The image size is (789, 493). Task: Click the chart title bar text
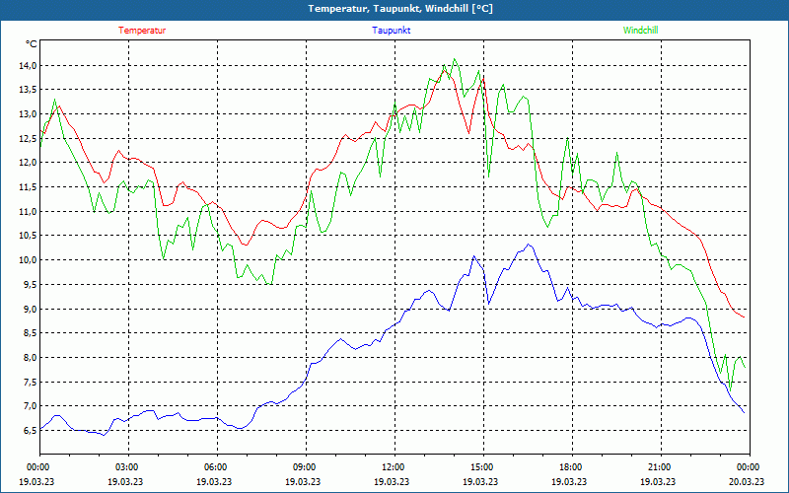(394, 9)
